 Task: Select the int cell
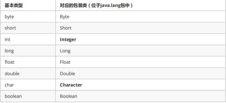[28, 39]
